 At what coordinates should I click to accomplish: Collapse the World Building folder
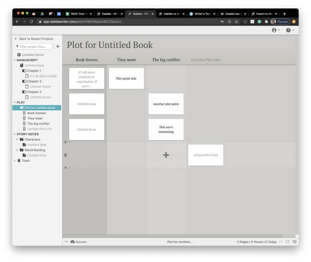click(17, 150)
